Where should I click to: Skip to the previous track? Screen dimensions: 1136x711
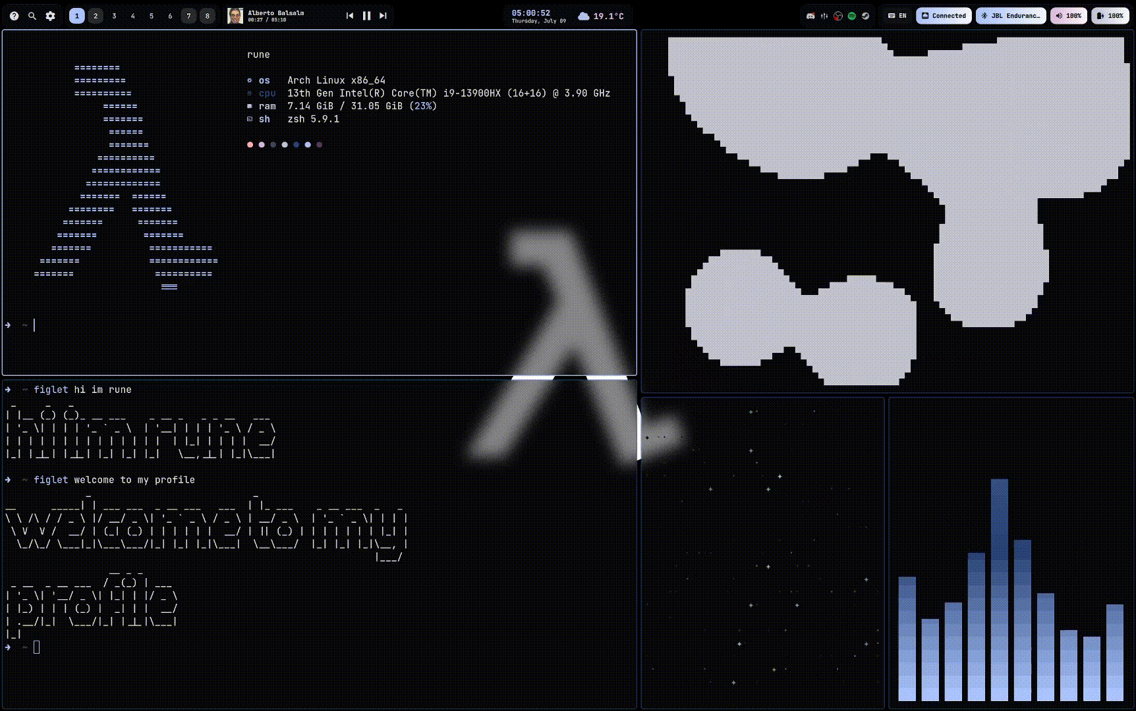click(350, 16)
